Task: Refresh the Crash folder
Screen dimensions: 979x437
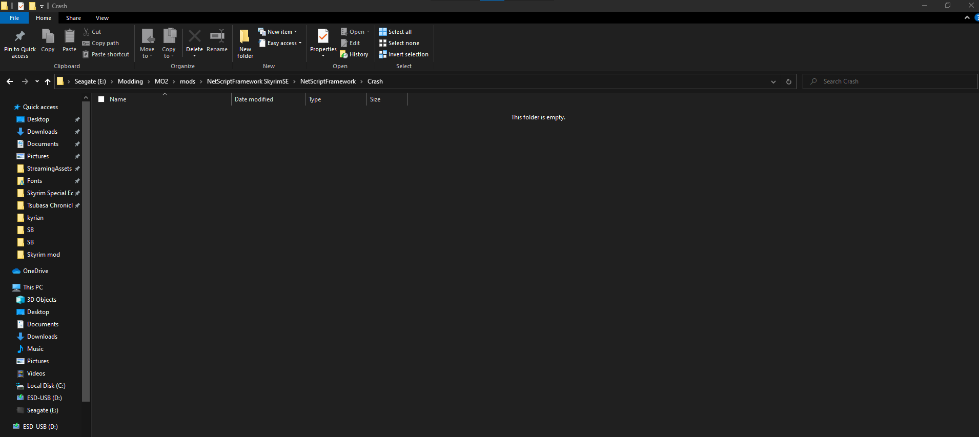Action: pos(789,82)
